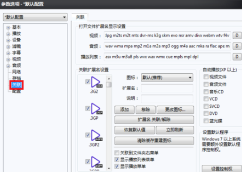
Task: Expand the 视频 tree node
Action: (x=8, y=60)
